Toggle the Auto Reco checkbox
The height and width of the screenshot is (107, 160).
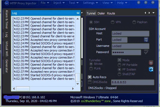pyautogui.click(x=90, y=77)
